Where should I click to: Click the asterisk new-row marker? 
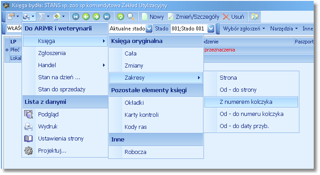[7, 50]
